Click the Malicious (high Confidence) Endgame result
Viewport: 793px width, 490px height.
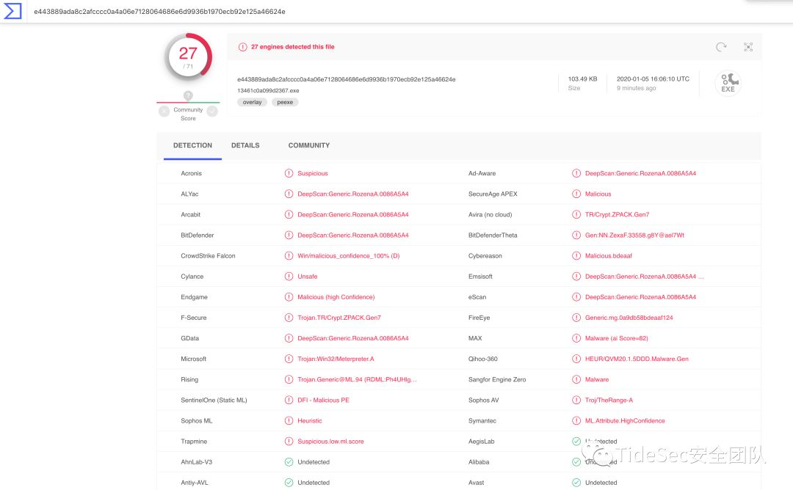pos(336,297)
